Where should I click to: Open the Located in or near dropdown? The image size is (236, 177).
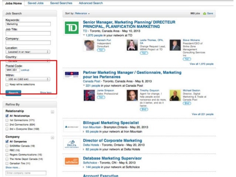[x=28, y=52]
